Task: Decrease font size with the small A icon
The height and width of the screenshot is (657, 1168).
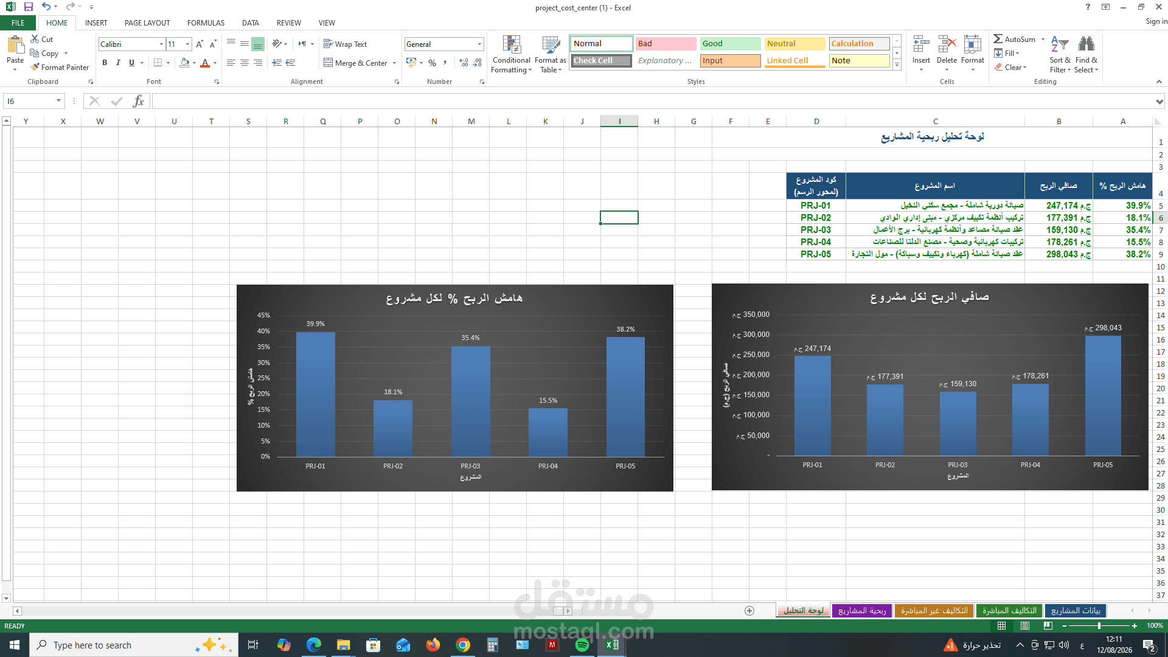Action: point(213,44)
